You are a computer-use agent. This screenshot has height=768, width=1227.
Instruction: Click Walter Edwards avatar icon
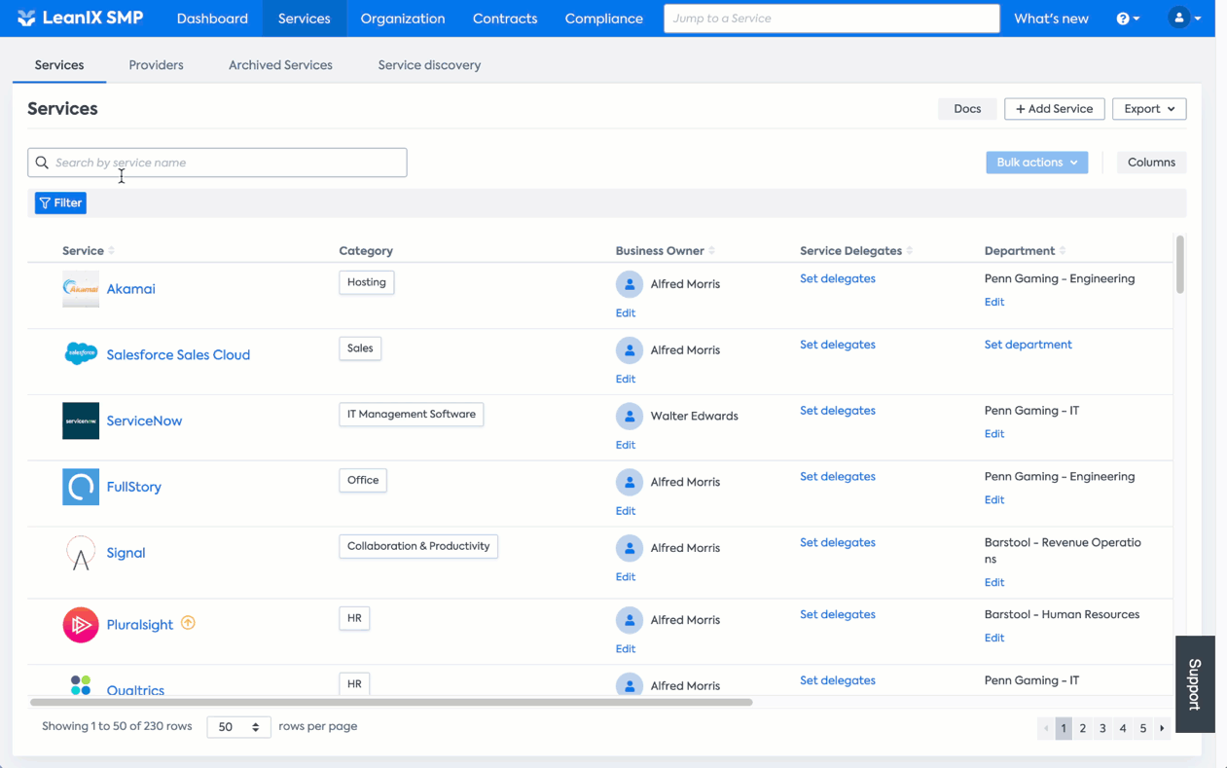630,416
